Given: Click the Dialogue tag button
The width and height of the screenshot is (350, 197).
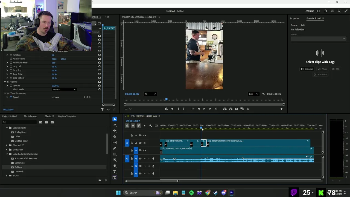Looking at the screenshot, I should tap(307, 69).
